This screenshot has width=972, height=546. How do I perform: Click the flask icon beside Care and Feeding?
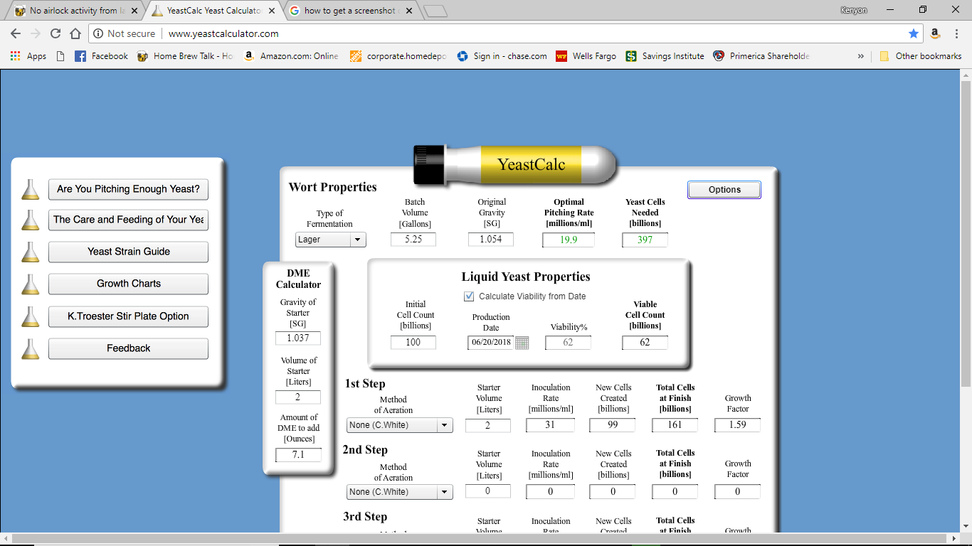coord(30,220)
